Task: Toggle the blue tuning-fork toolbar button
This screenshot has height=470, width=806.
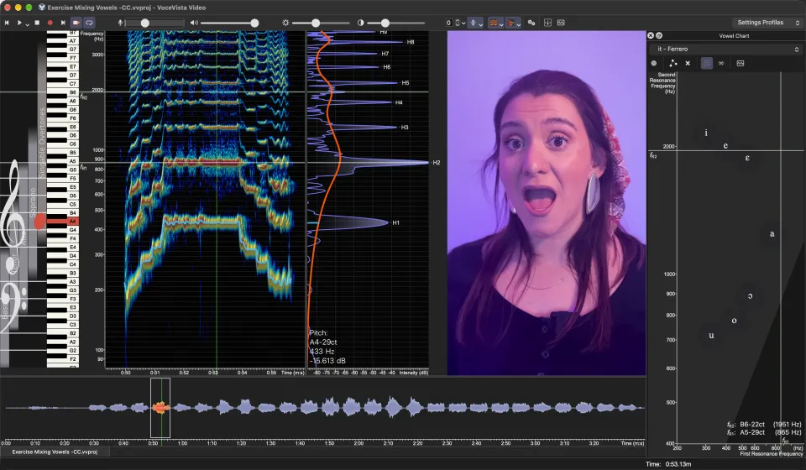Action: 473,23
